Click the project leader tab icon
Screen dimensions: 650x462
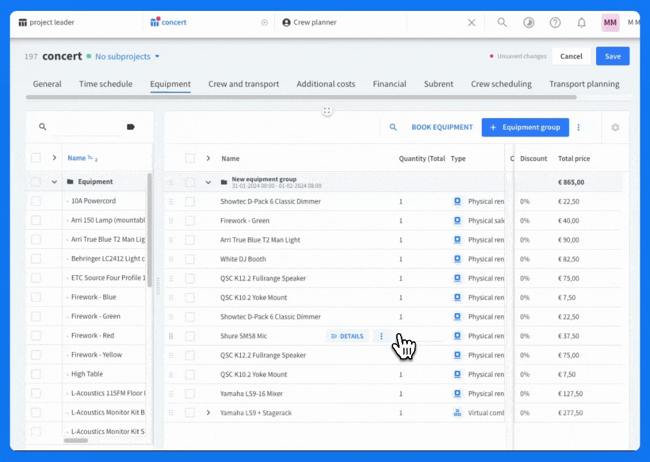22,22
